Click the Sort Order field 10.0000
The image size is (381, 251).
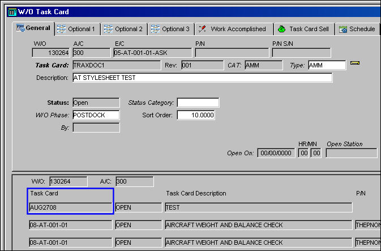tap(196, 115)
